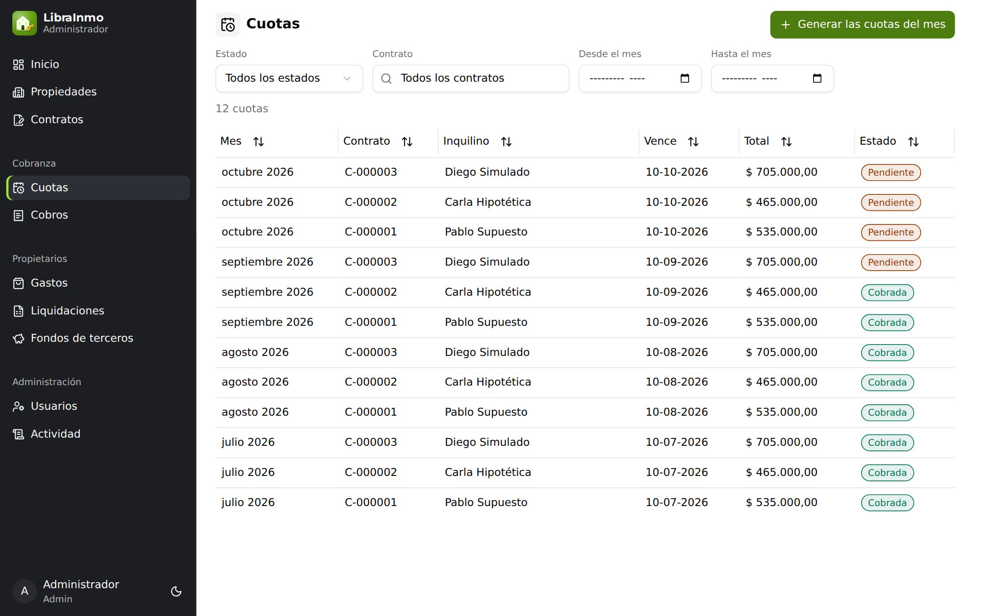Click Generar las cuotas del mes label
This screenshot has width=985, height=616.
(x=871, y=24)
